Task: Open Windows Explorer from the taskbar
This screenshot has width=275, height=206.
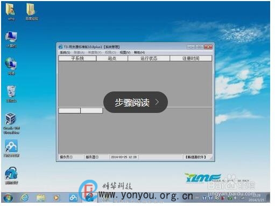Action: tap(41, 198)
